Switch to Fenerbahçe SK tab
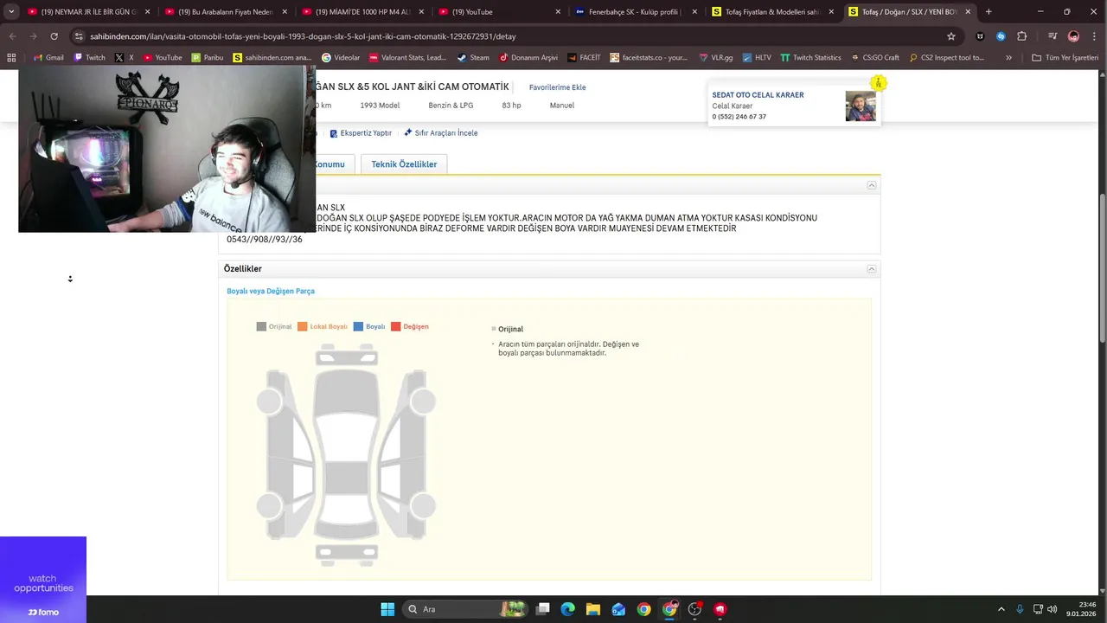This screenshot has width=1107, height=623. click(637, 12)
